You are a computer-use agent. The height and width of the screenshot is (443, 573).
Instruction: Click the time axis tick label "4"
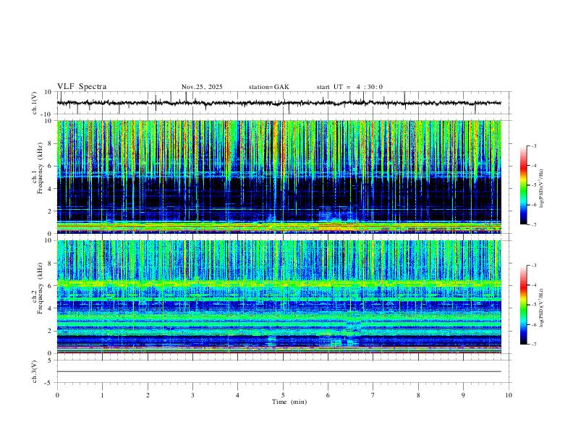click(x=238, y=395)
